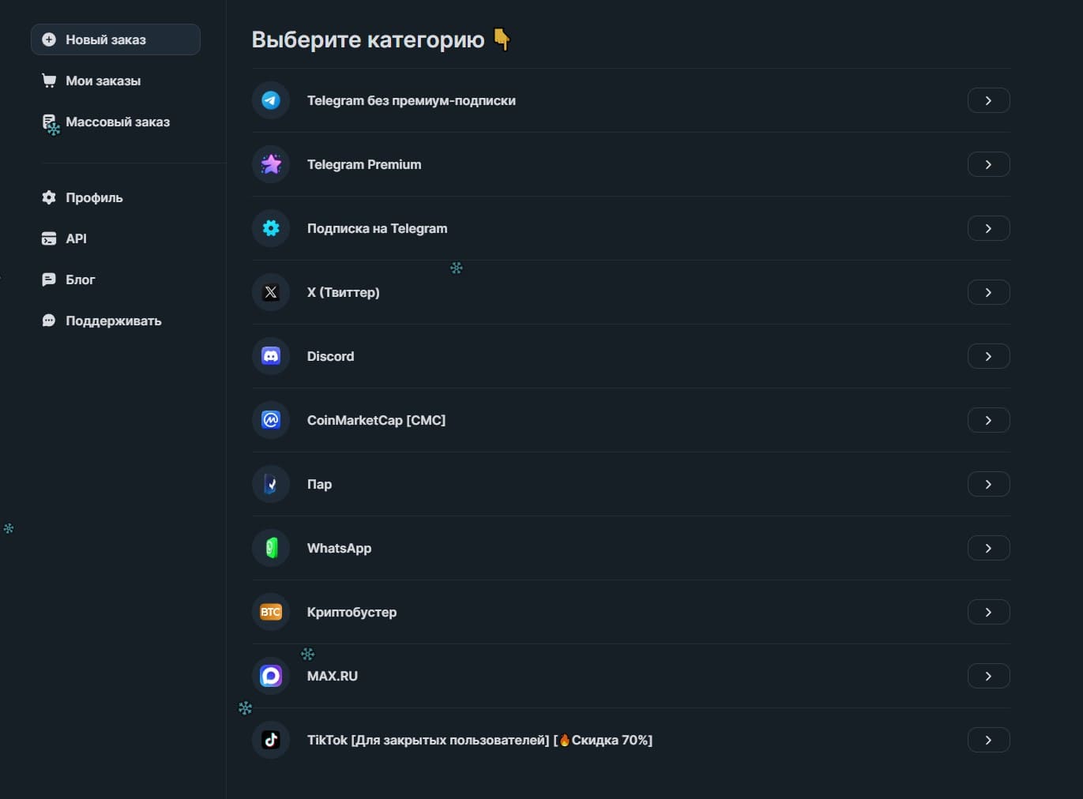Viewport: 1083px width, 799px height.
Task: Expand the Telegram без премиум-подписки category
Action: [988, 100]
